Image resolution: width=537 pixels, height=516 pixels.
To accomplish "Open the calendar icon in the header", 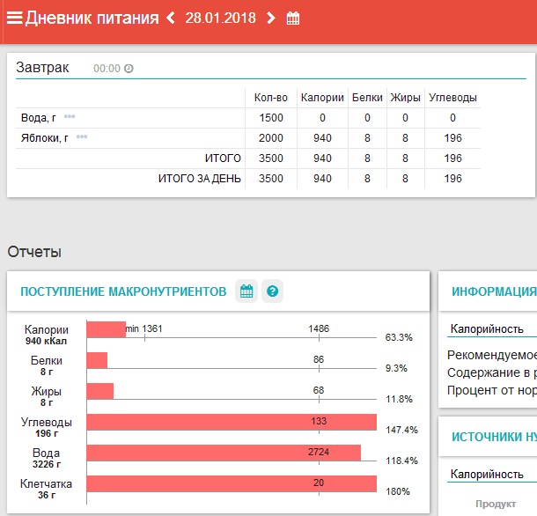I will [x=293, y=18].
